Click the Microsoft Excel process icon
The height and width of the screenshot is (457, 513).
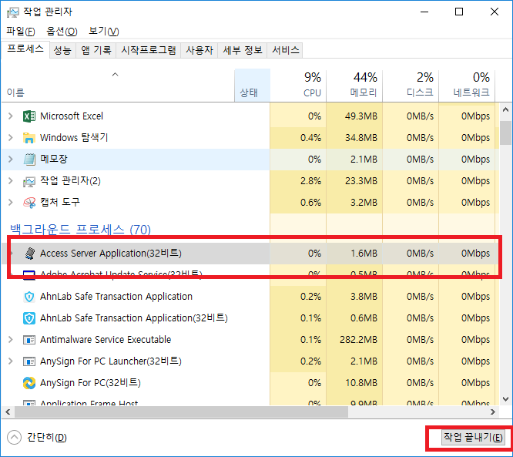tap(29, 116)
